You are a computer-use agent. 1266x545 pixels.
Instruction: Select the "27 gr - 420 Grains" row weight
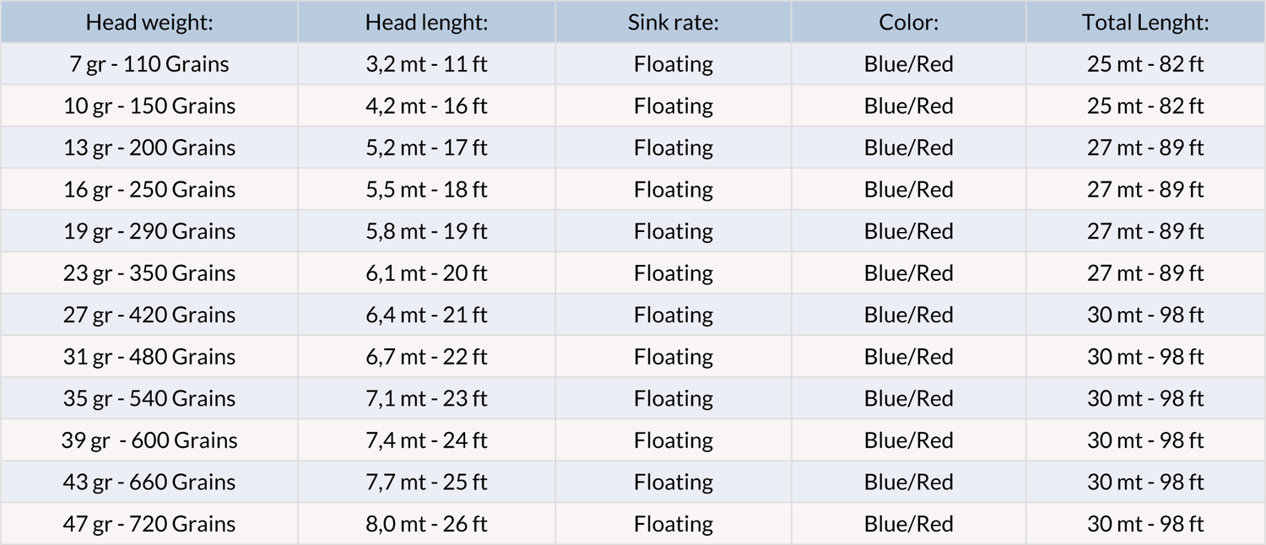pos(149,315)
